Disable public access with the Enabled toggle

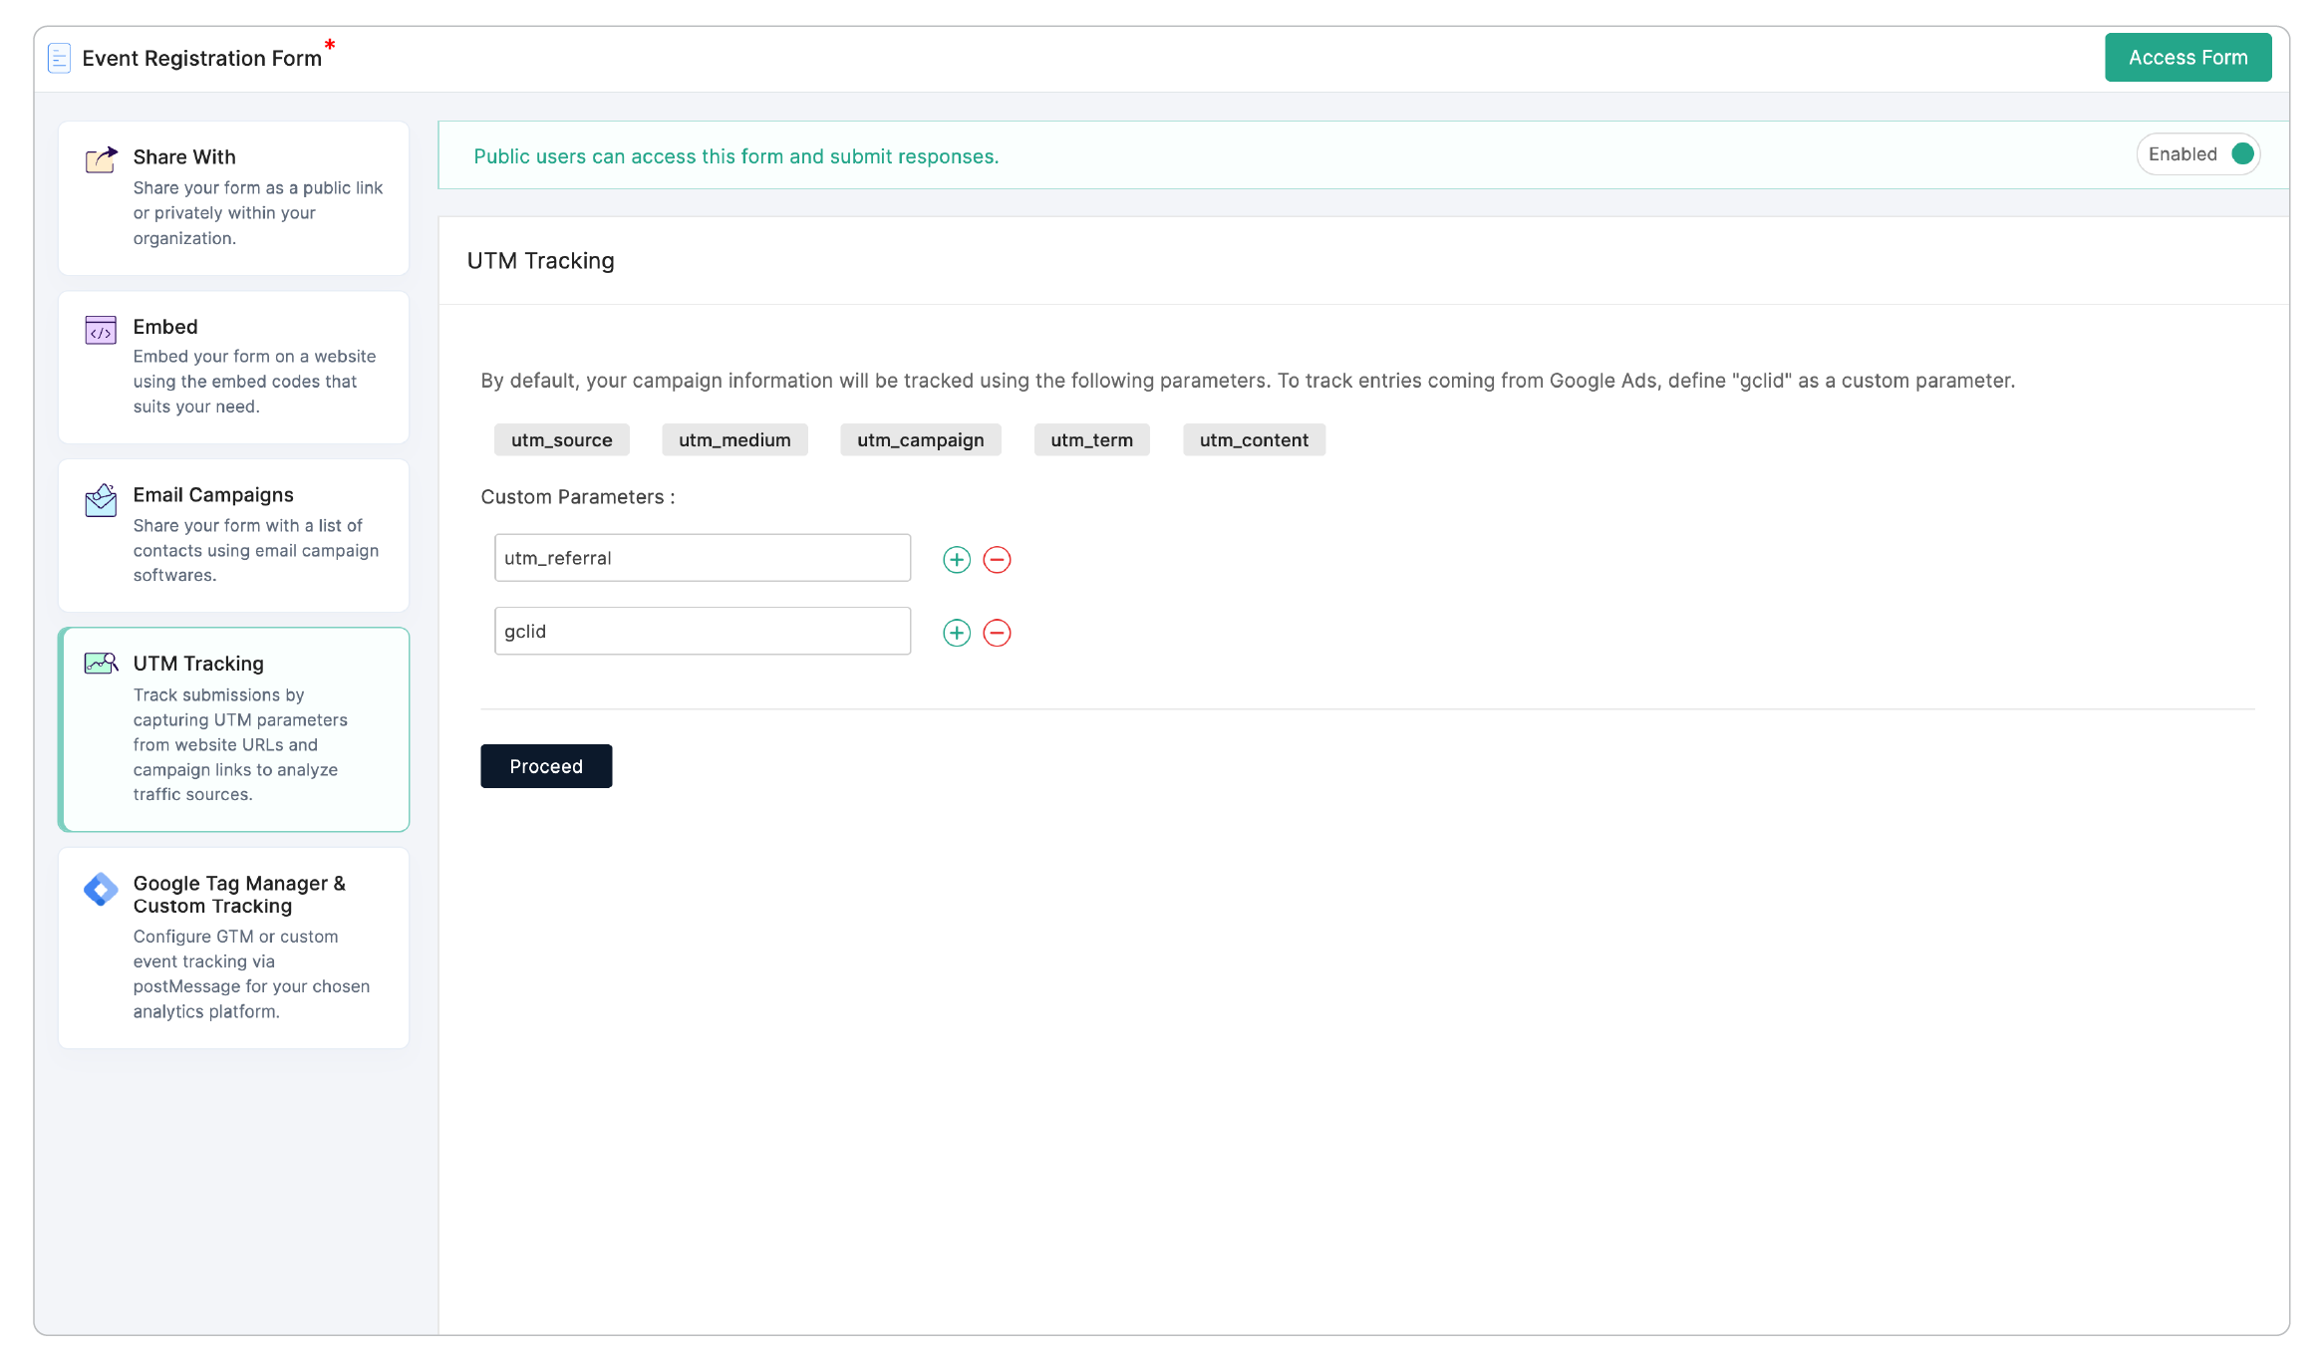click(2241, 153)
